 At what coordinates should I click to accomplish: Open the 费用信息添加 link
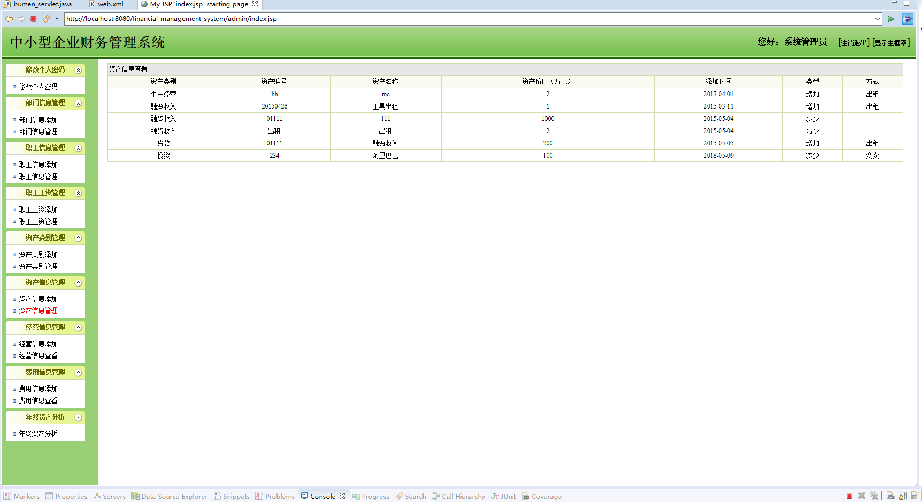39,389
